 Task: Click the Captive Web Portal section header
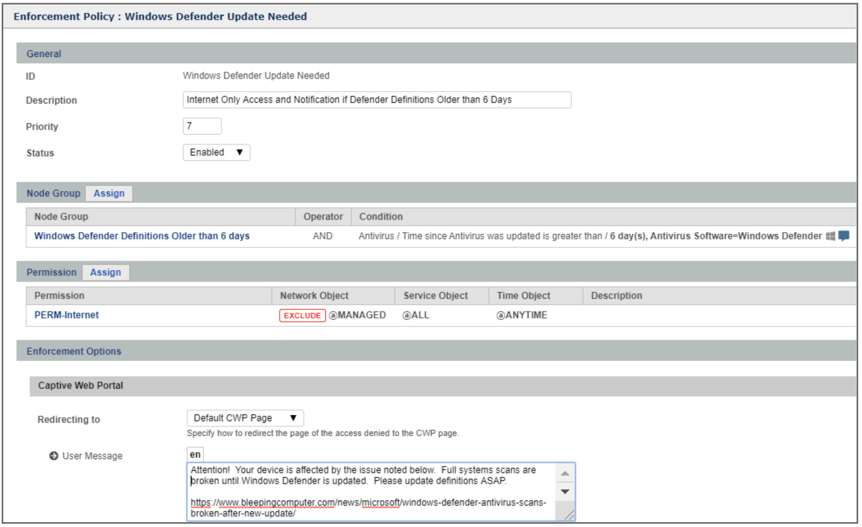[x=81, y=386]
